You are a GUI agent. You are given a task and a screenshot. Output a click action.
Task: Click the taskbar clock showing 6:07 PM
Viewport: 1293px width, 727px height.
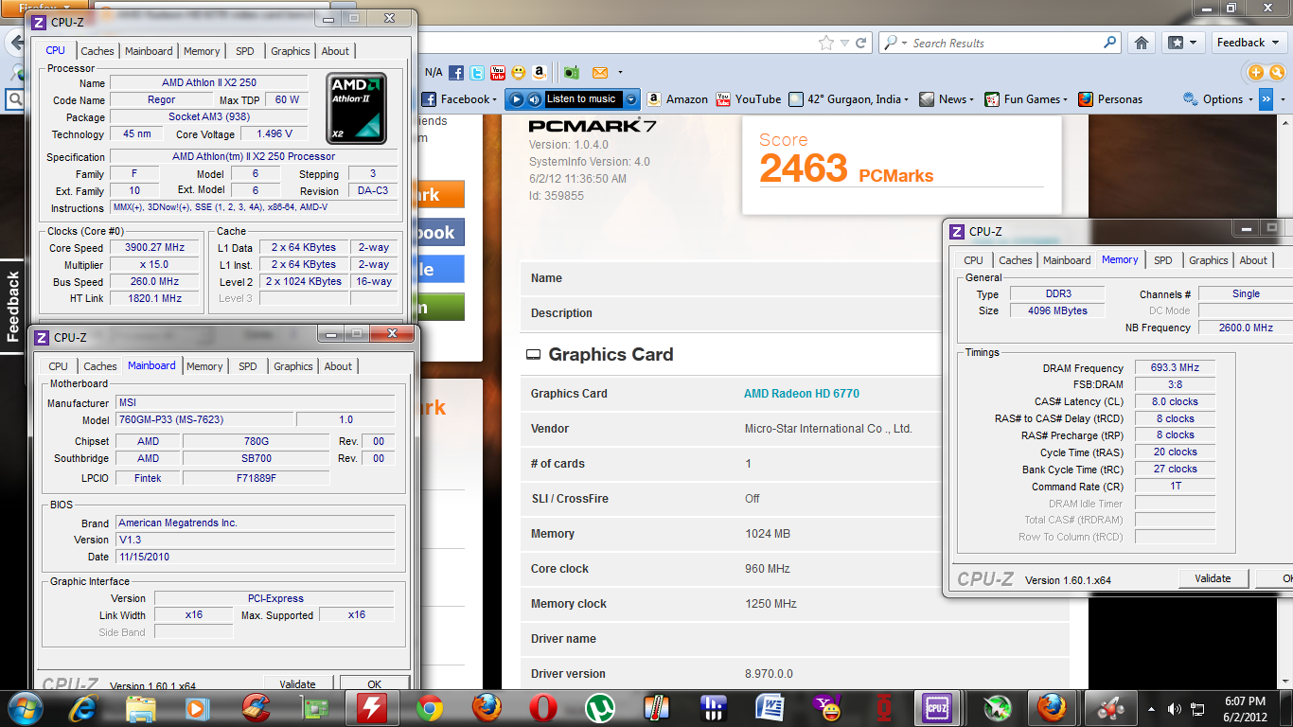click(x=1244, y=708)
